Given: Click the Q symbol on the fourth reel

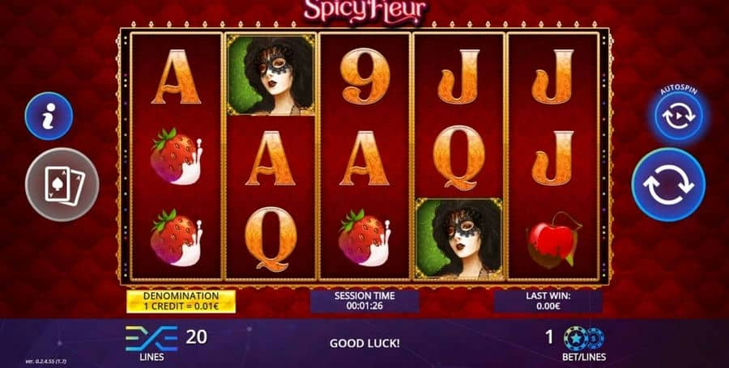Looking at the screenshot, I should [459, 158].
